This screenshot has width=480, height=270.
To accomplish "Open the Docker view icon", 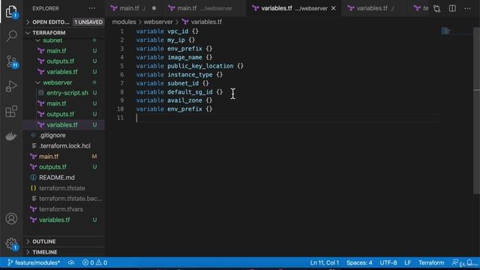I will point(11,136).
